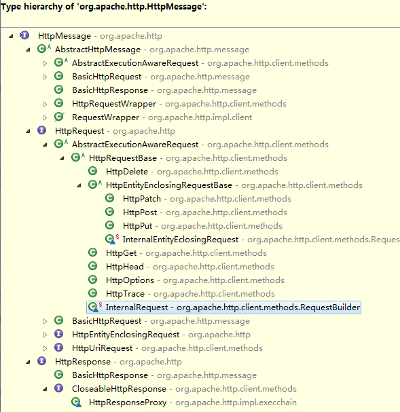Collapse the HttpRequestBase tree node
This screenshot has height=412, width=400.
62,158
